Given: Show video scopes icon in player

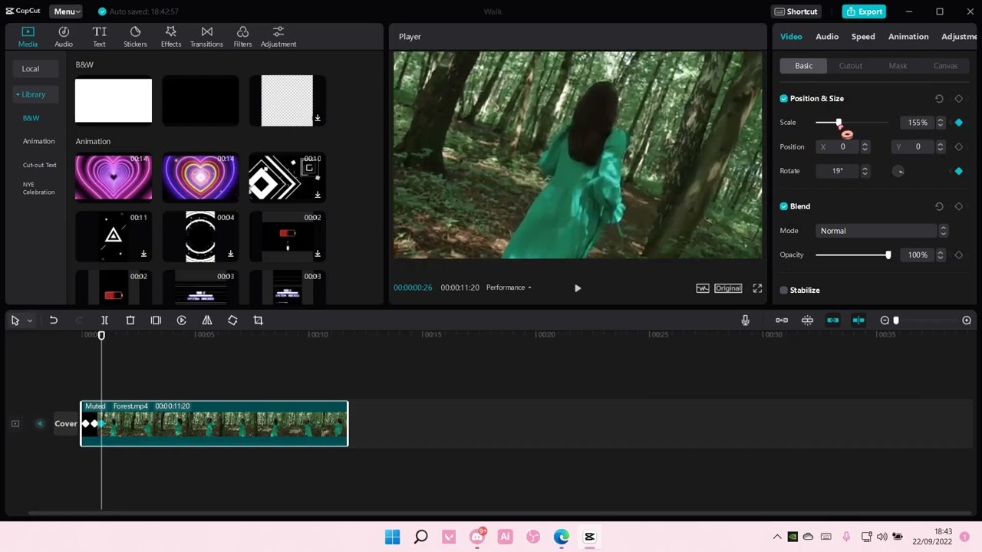Looking at the screenshot, I should (x=703, y=288).
